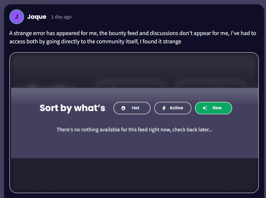266x198 pixels.
Task: Open the attached screenshot by its blurred top
Action: (x=134, y=70)
